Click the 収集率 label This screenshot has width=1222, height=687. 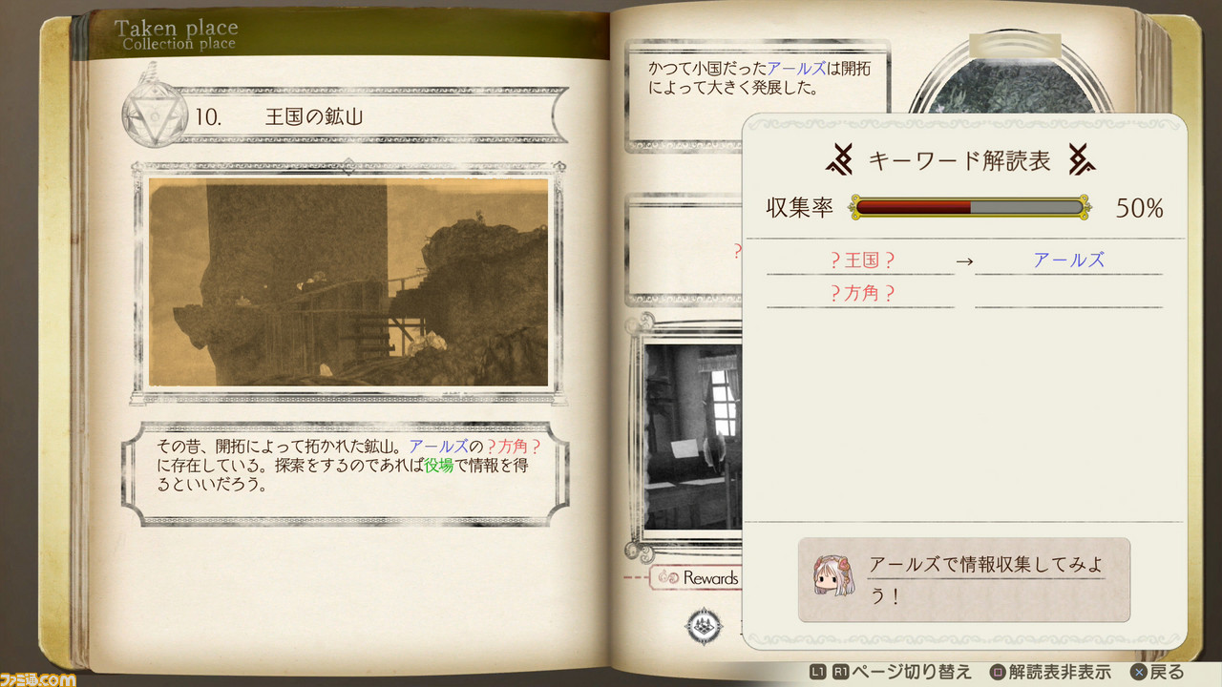point(800,208)
